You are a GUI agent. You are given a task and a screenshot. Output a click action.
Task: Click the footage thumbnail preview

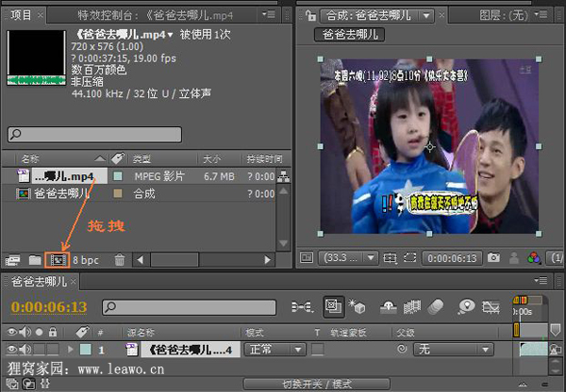[37, 57]
